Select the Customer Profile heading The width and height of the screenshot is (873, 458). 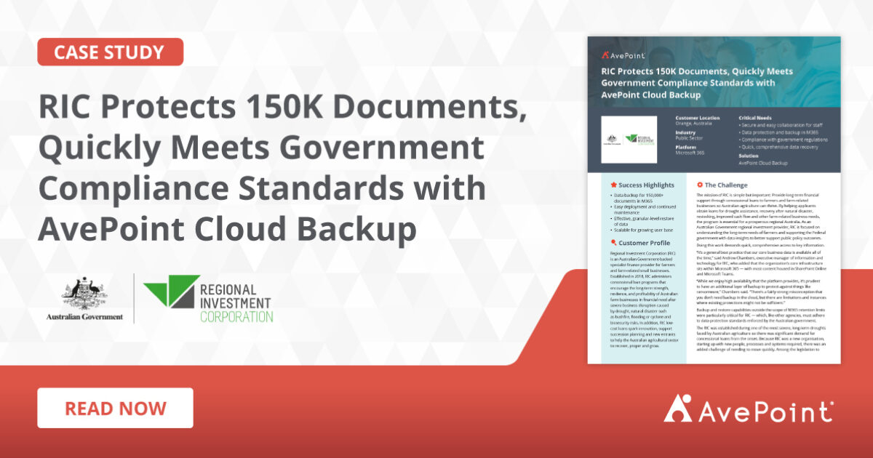[644, 244]
